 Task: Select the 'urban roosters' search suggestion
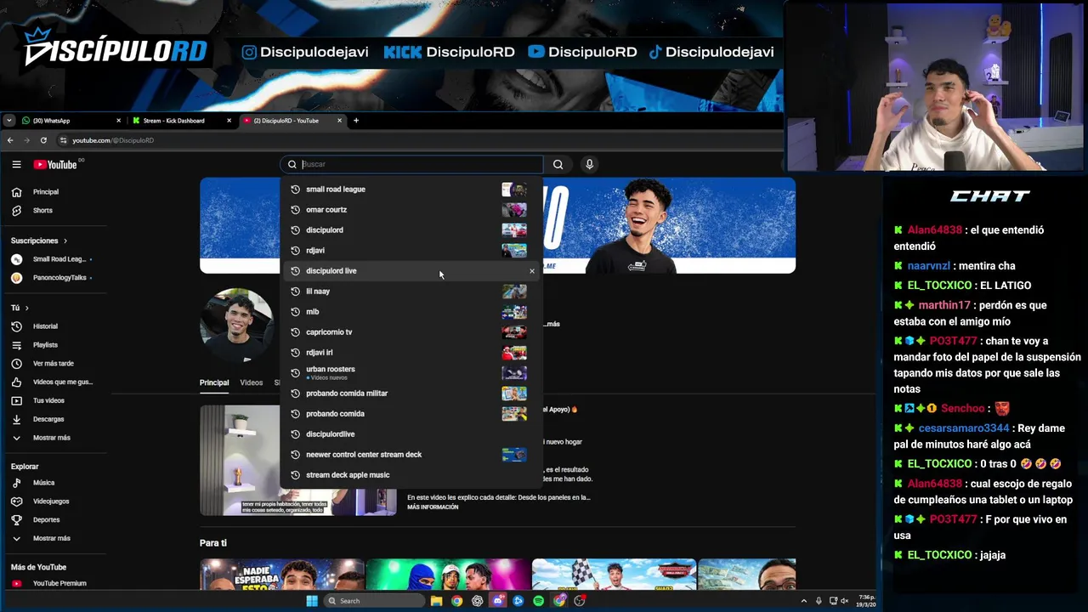(x=411, y=372)
